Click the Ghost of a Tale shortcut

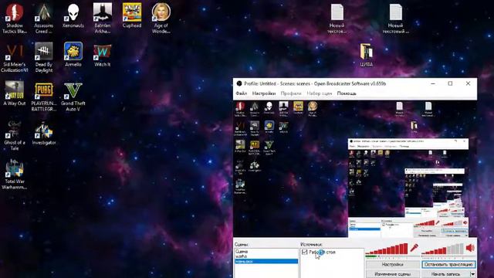coord(15,136)
